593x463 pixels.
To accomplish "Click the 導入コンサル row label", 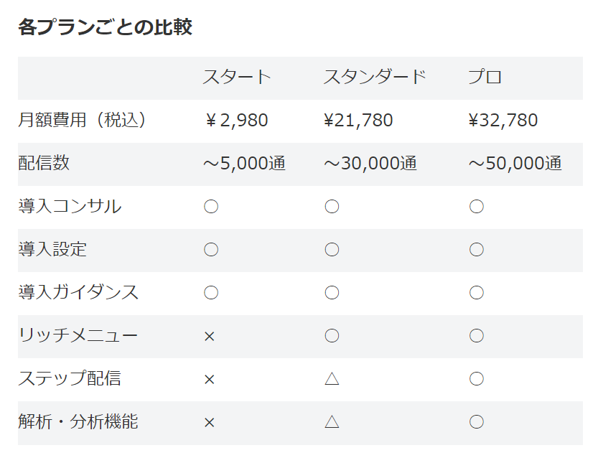I will coord(70,207).
